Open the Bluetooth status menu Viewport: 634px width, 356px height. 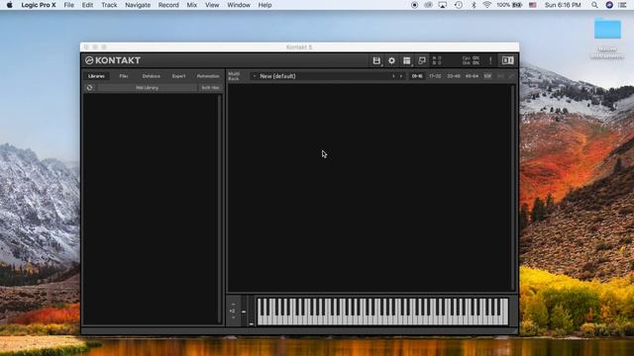point(474,5)
